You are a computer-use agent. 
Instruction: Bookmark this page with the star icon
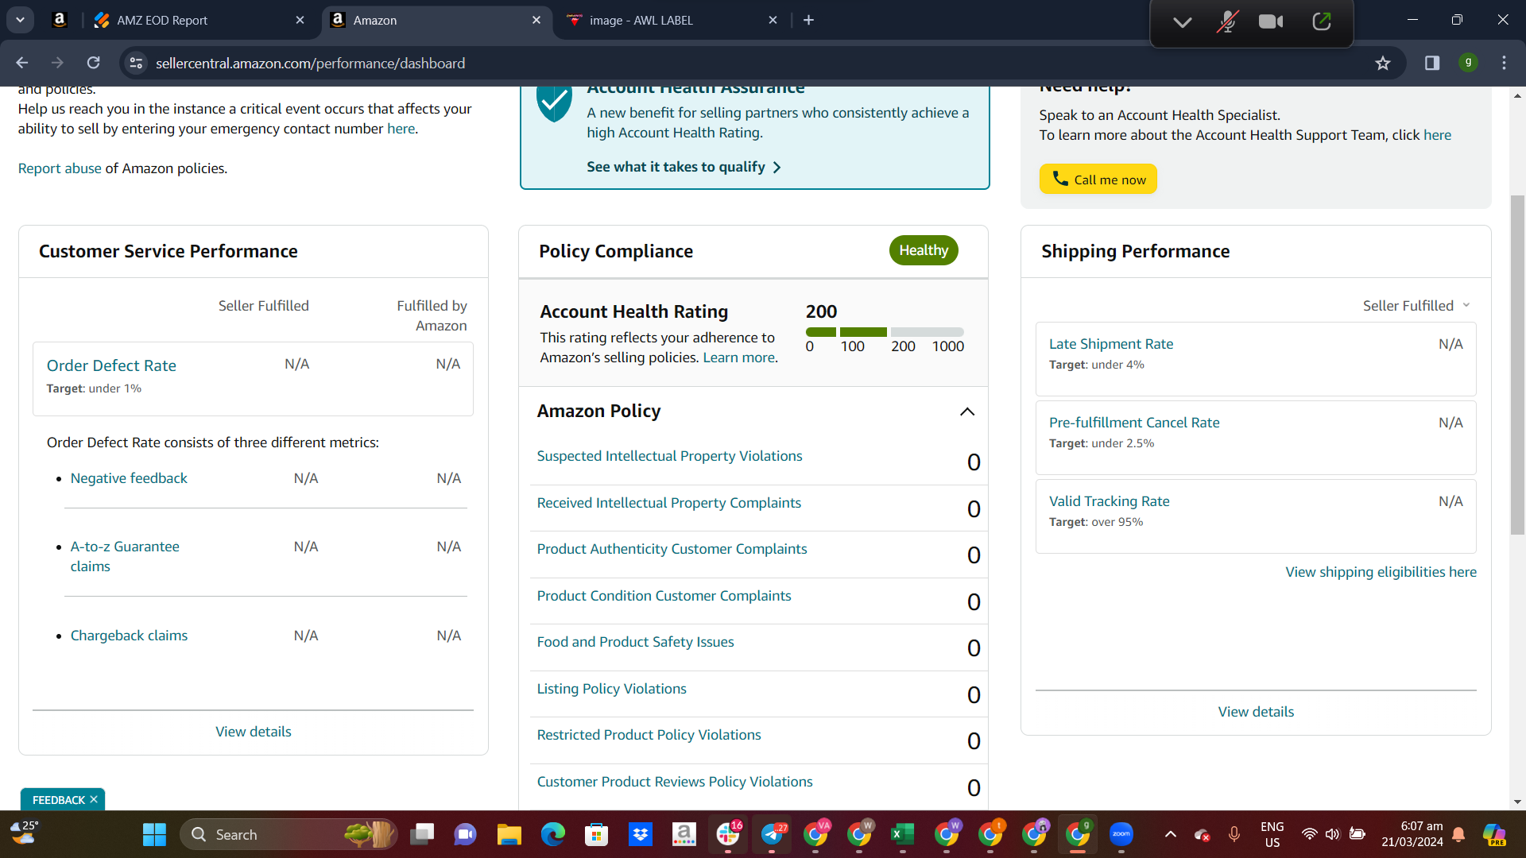(x=1383, y=63)
